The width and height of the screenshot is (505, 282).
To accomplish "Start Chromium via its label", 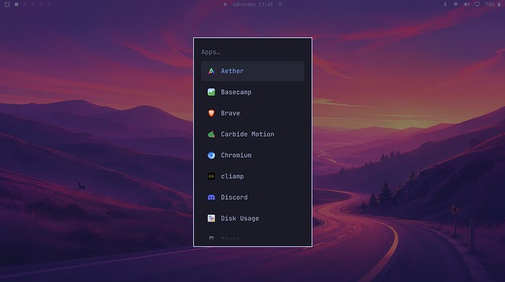I will (236, 156).
